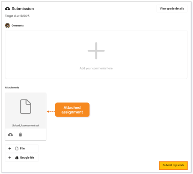The image size is (193, 174).
Task: Click the Submission cloud upload icon
Action: point(8,9)
